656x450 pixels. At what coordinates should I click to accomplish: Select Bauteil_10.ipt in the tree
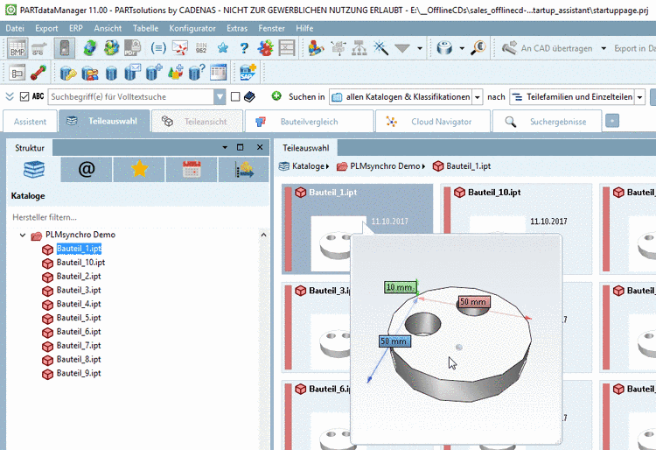coord(80,263)
